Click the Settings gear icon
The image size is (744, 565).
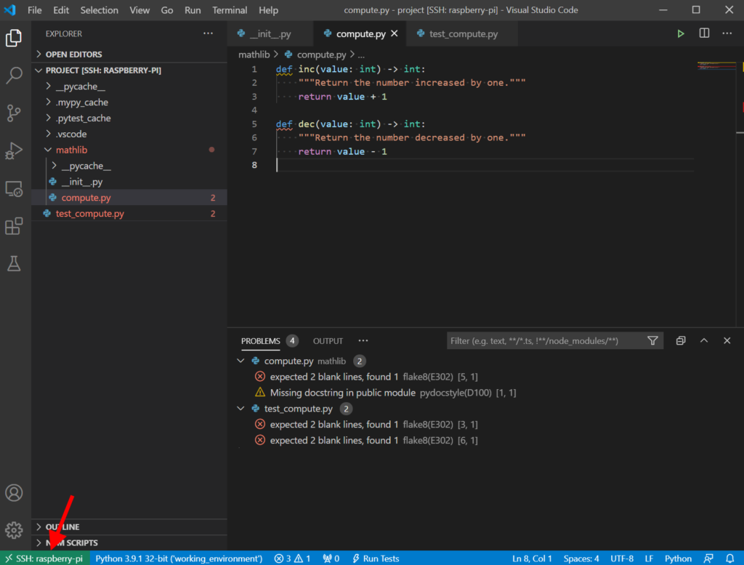15,530
